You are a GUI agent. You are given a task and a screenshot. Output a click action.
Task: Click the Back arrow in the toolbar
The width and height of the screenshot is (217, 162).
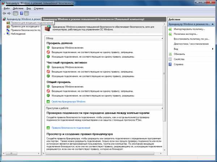click(x=4, y=13)
